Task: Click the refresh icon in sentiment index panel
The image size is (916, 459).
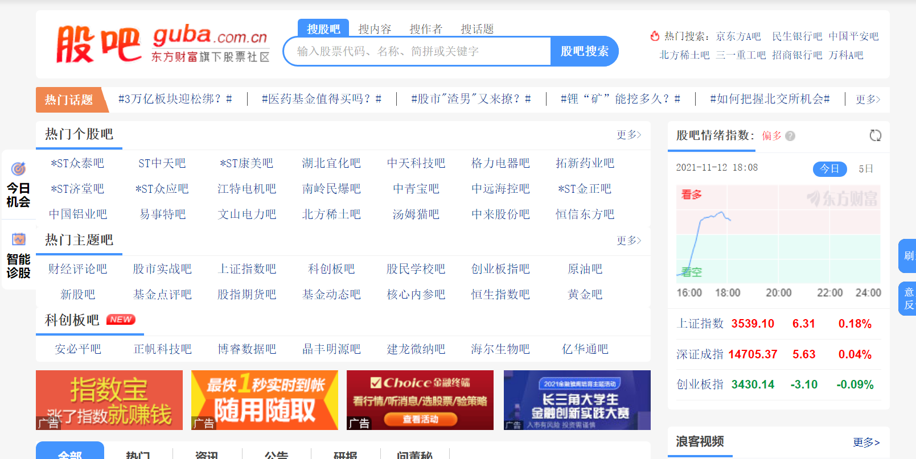Action: [875, 135]
